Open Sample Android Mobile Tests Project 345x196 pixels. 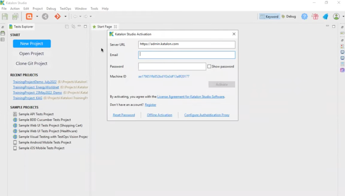pyautogui.click(x=45, y=142)
